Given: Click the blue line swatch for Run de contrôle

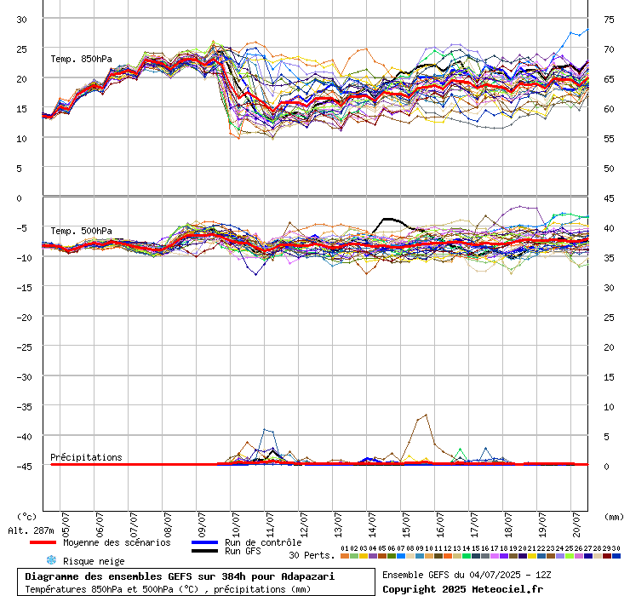Looking at the screenshot, I should pos(204,542).
